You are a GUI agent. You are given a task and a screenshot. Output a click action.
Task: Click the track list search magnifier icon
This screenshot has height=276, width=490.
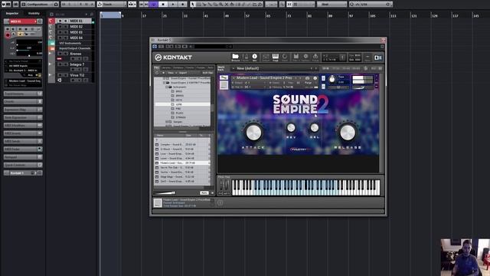(x=92, y=15)
